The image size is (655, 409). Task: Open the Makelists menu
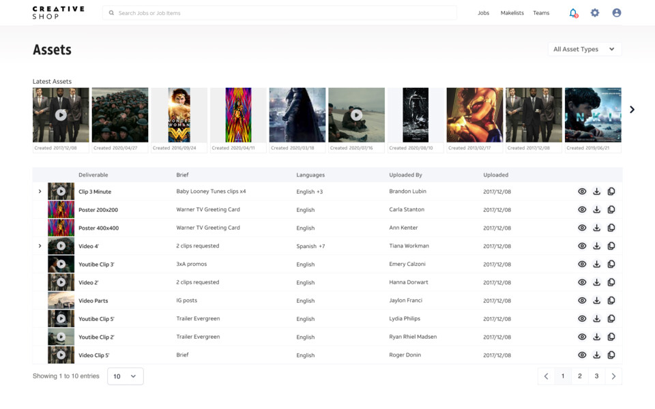(x=512, y=13)
